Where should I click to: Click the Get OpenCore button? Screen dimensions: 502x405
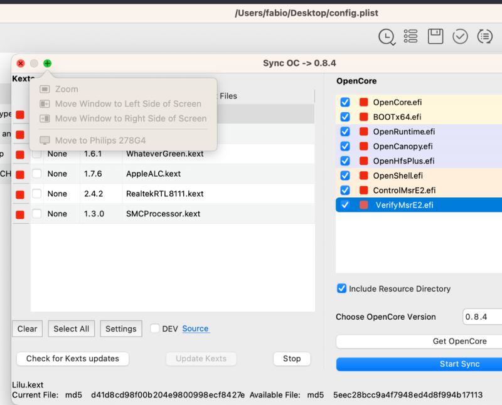click(x=419, y=341)
